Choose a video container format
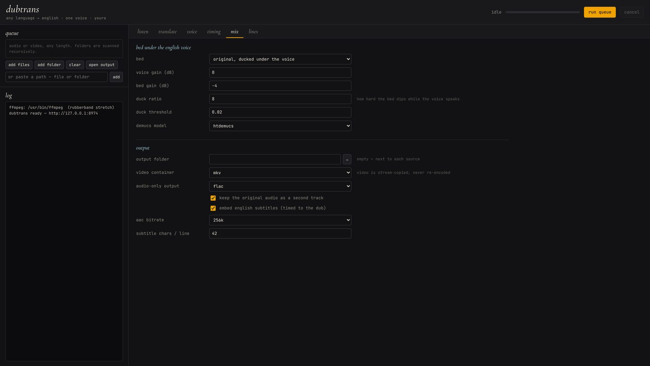Screen dimensions: 650x366 [x=280, y=173]
